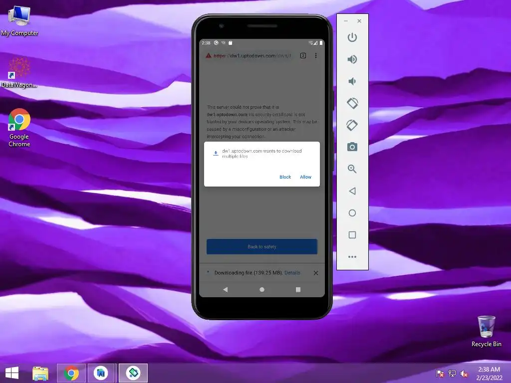Switch to Android Studio in the taskbar
The image size is (511, 383).
click(101, 373)
